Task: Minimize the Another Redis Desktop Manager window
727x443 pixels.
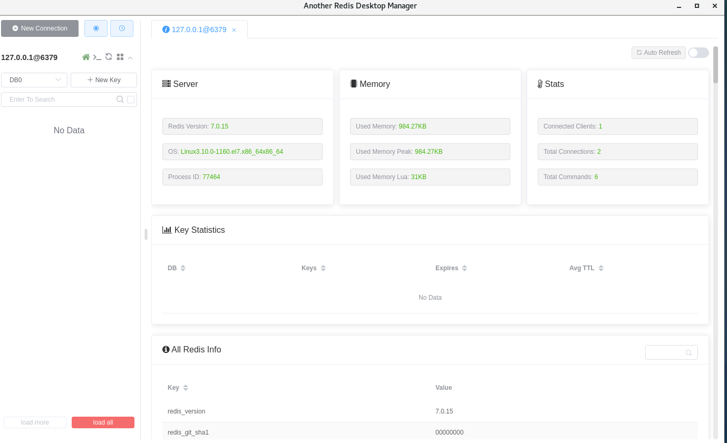Action: (x=678, y=6)
